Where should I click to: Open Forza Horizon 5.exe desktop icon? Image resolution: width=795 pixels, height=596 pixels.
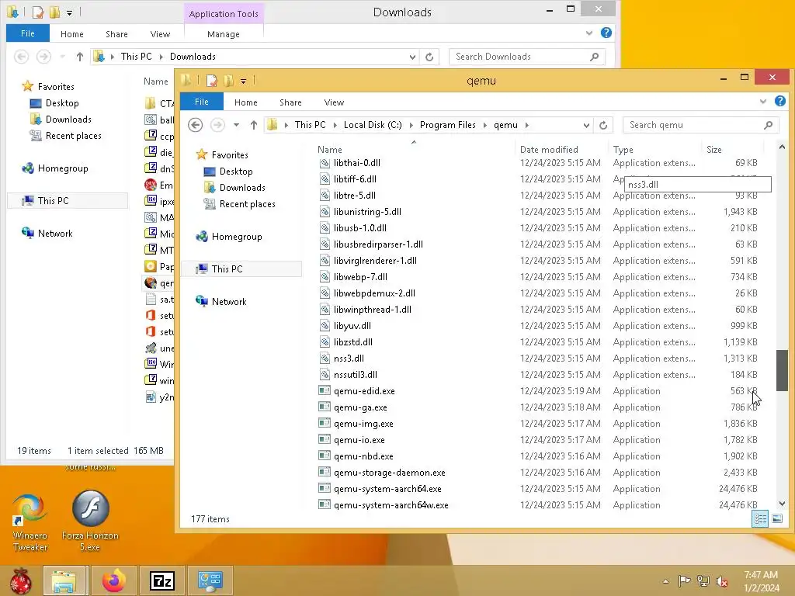pyautogui.click(x=90, y=521)
